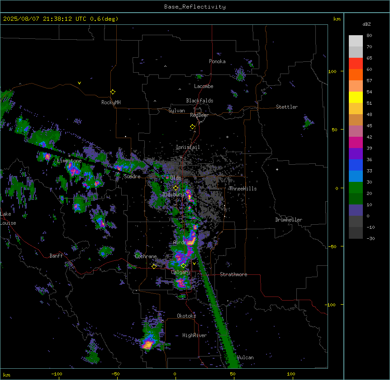This screenshot has height=380, width=390.
Task: Click the -50 tick label on bottom axis
Action: click(115, 374)
